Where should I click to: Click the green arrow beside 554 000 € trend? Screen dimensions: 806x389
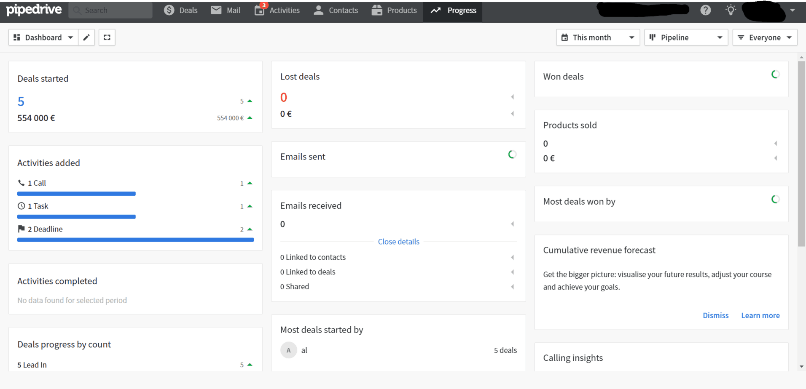[250, 118]
